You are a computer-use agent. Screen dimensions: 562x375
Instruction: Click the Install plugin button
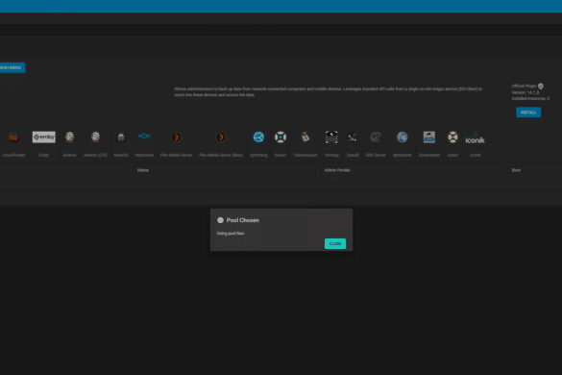coord(528,112)
